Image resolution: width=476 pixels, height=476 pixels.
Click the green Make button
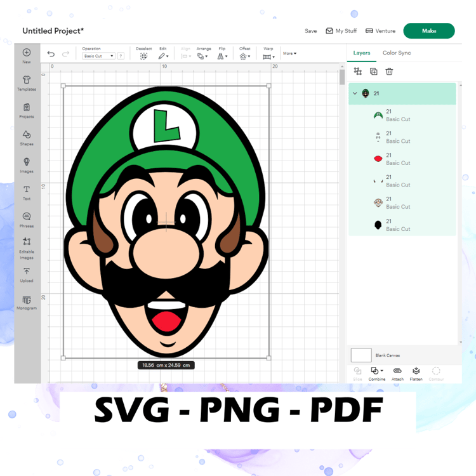[x=428, y=30]
